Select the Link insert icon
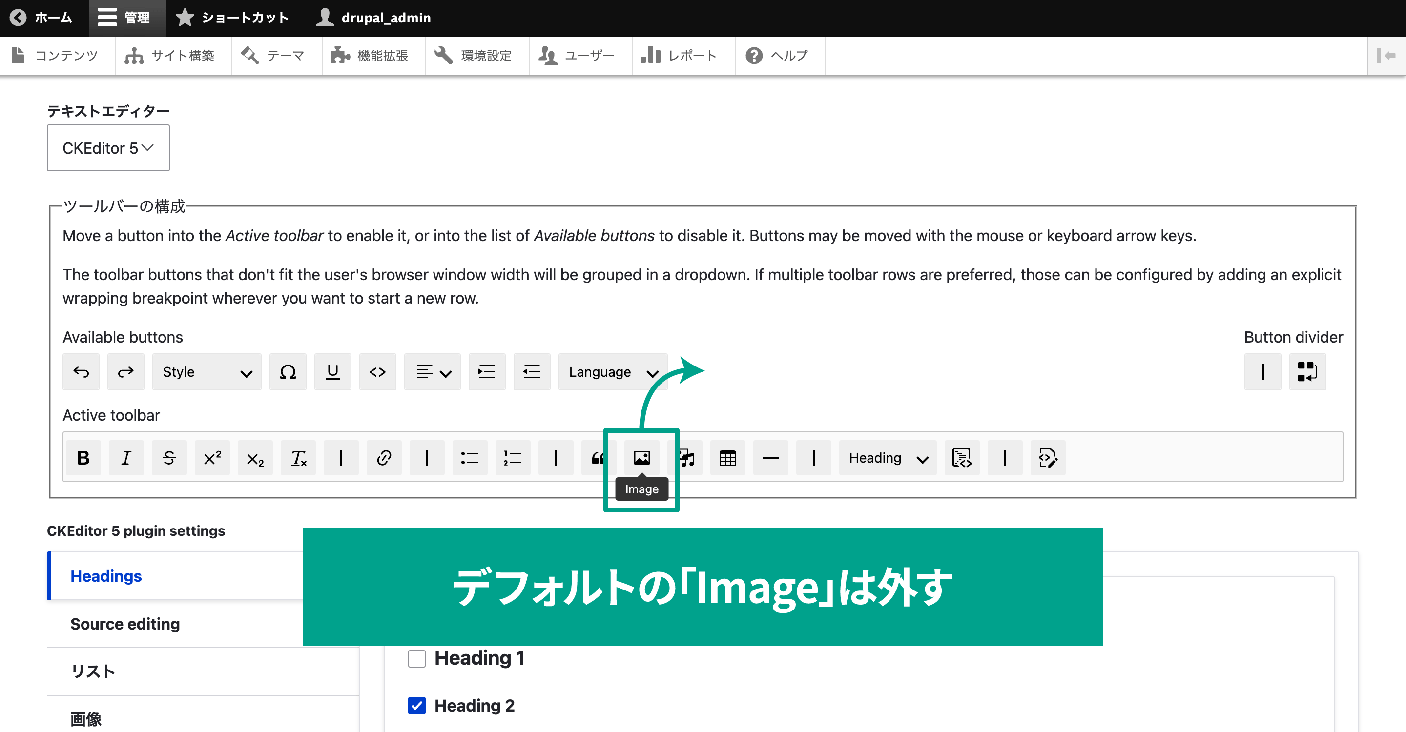The image size is (1406, 732). (382, 457)
